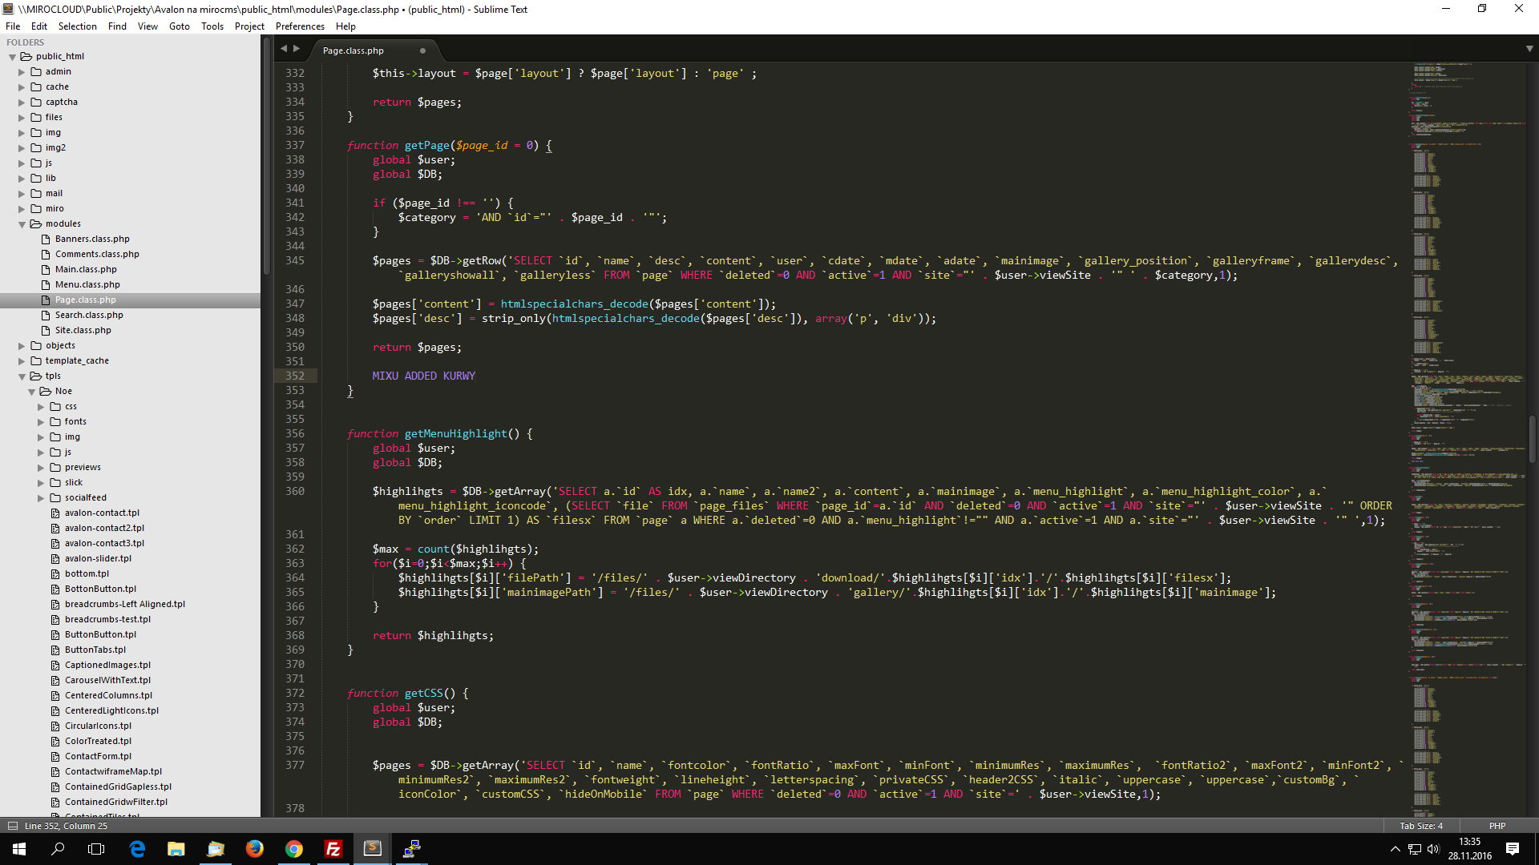The image size is (1539, 865).
Task: Open the Task View taskbar button
Action: [96, 849]
